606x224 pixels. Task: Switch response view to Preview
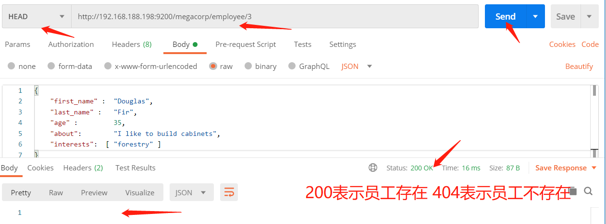94,192
